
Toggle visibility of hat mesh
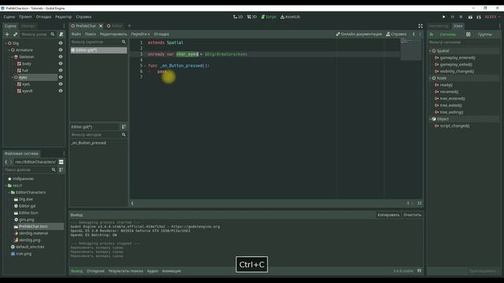point(61,70)
